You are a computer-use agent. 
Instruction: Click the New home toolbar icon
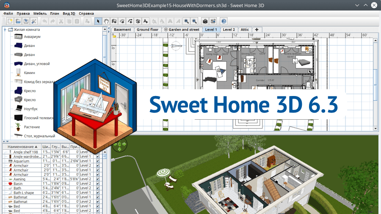pos(10,21)
